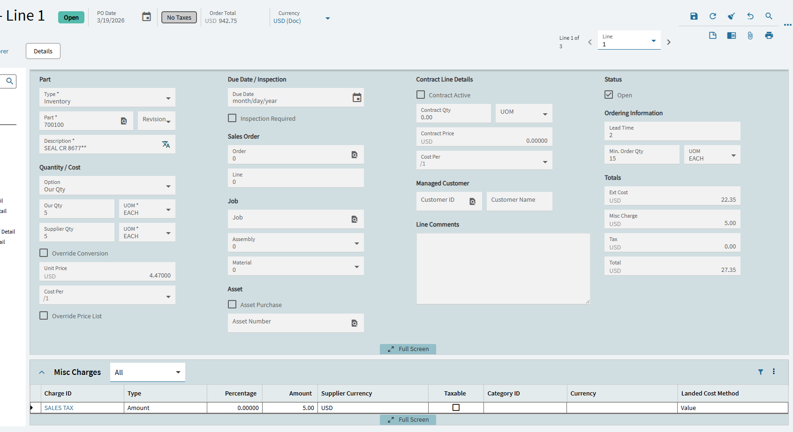Image resolution: width=793 pixels, height=432 pixels.
Task: Click the Sales Order lookup icon
Action: click(355, 155)
